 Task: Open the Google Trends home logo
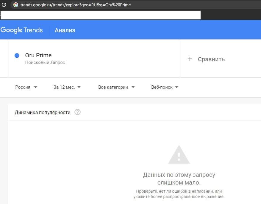pos(22,30)
